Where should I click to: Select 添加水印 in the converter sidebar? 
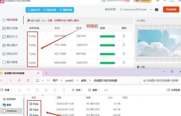pyautogui.click(x=10, y=54)
